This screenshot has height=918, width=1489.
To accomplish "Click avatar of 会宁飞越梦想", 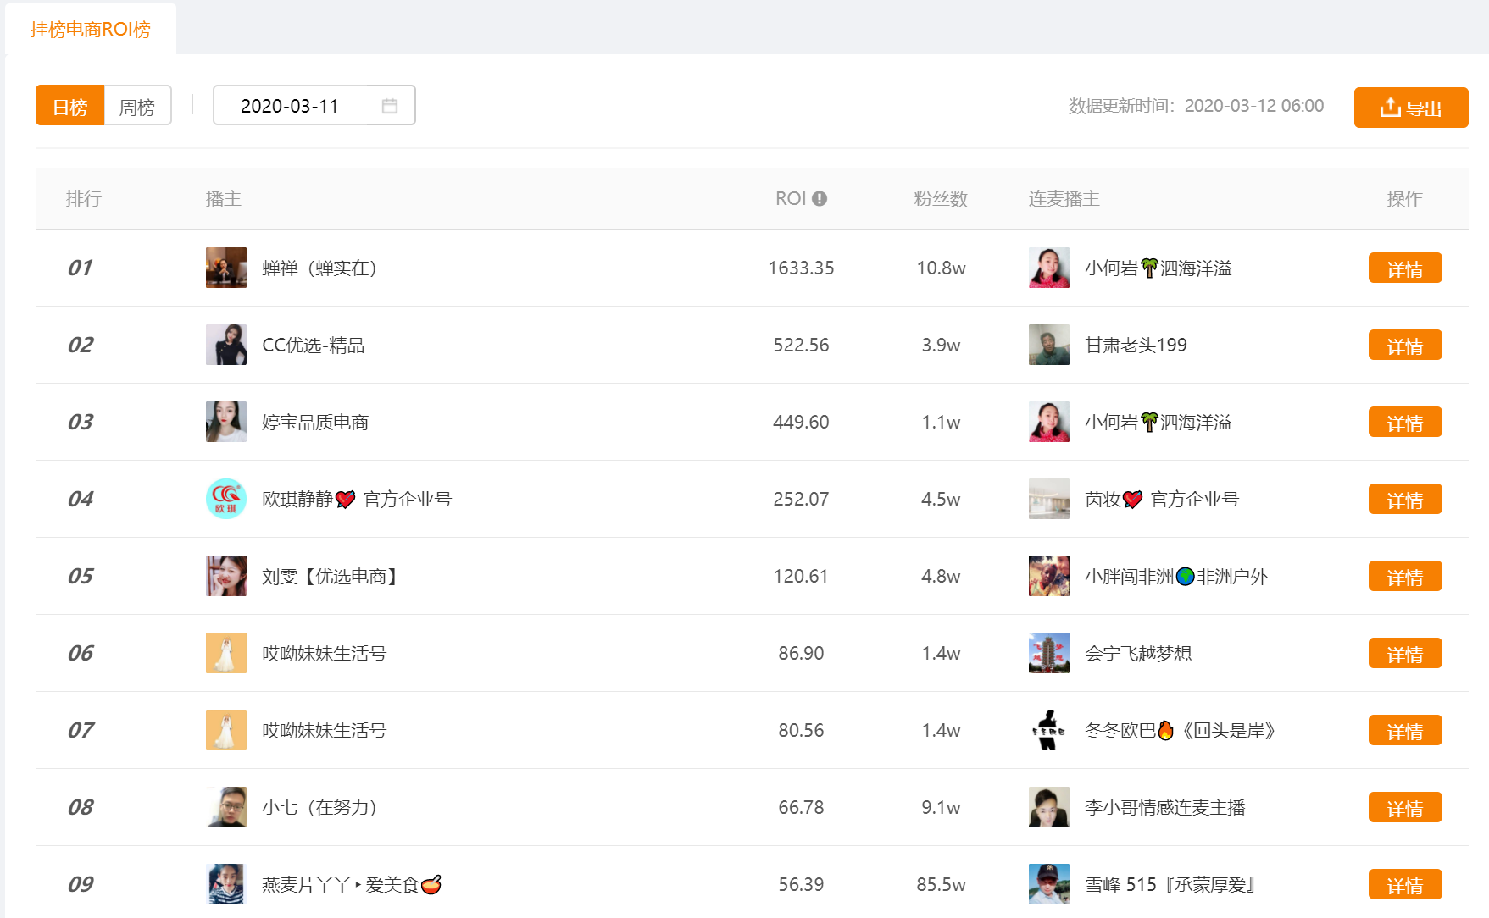I will point(1049,653).
